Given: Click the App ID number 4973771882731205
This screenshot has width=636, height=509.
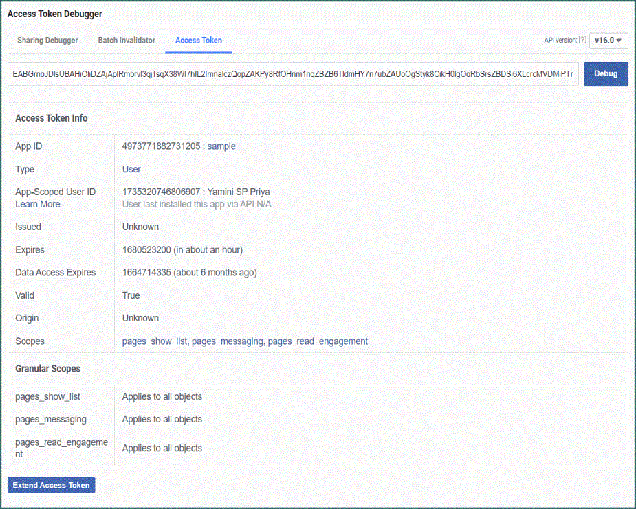Looking at the screenshot, I should [161, 146].
